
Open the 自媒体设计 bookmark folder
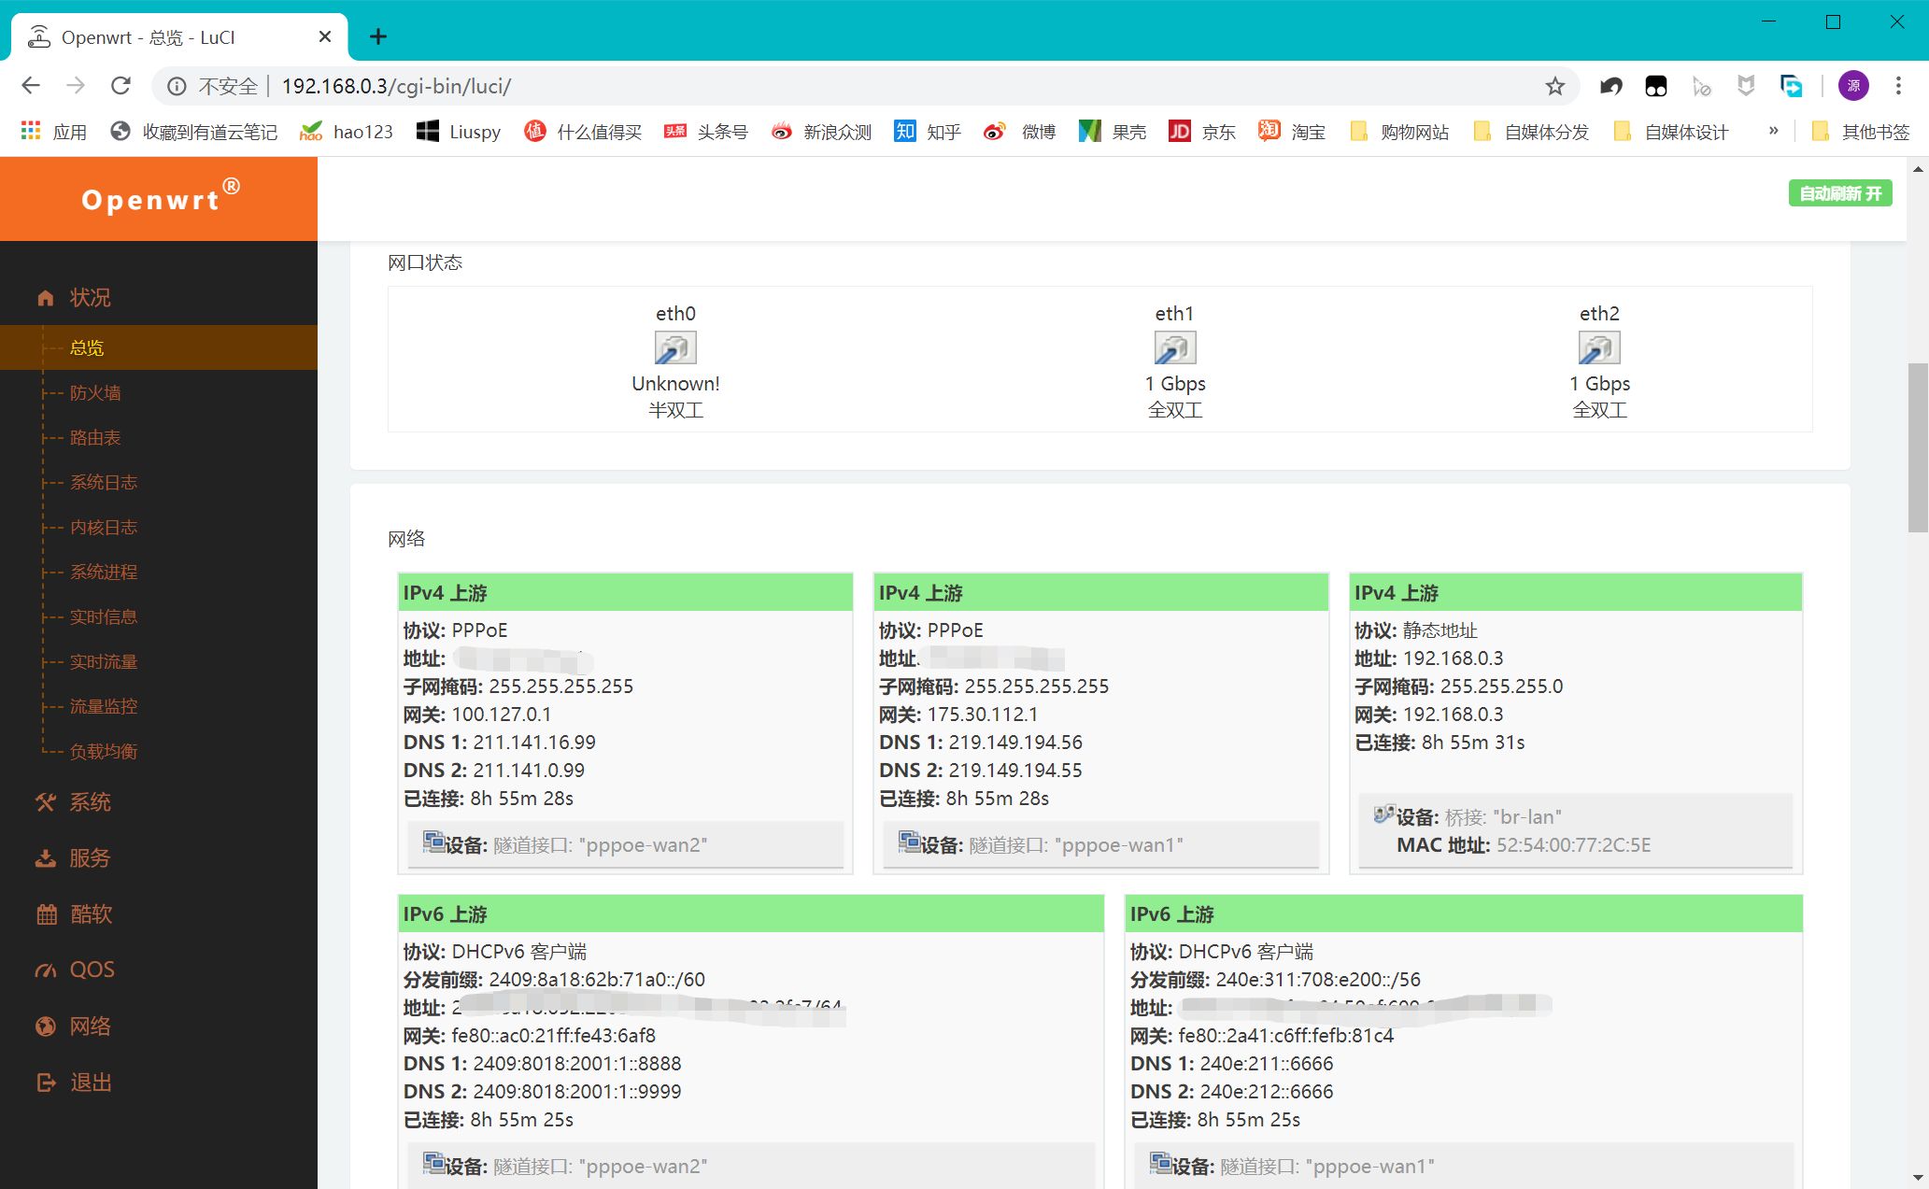point(1671,132)
